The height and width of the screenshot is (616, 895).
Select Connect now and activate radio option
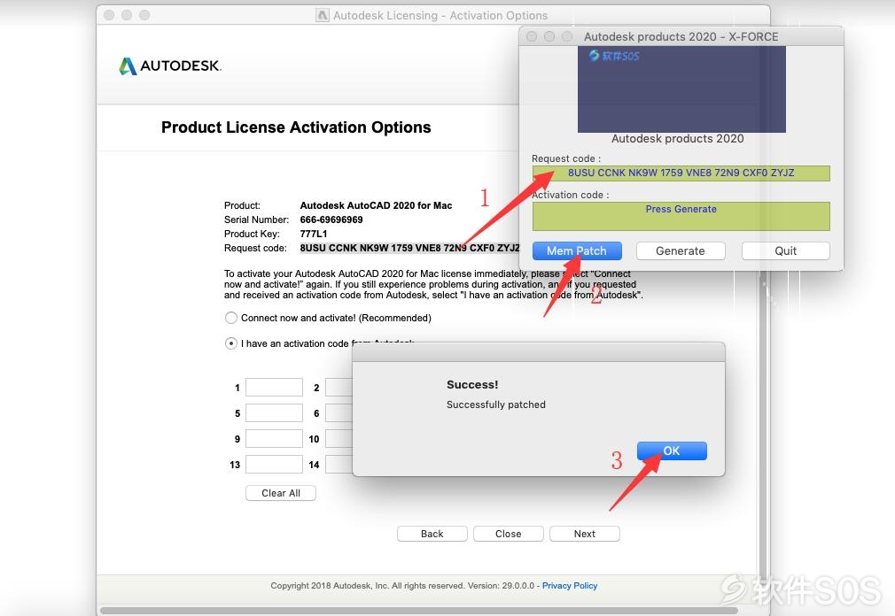tap(231, 318)
